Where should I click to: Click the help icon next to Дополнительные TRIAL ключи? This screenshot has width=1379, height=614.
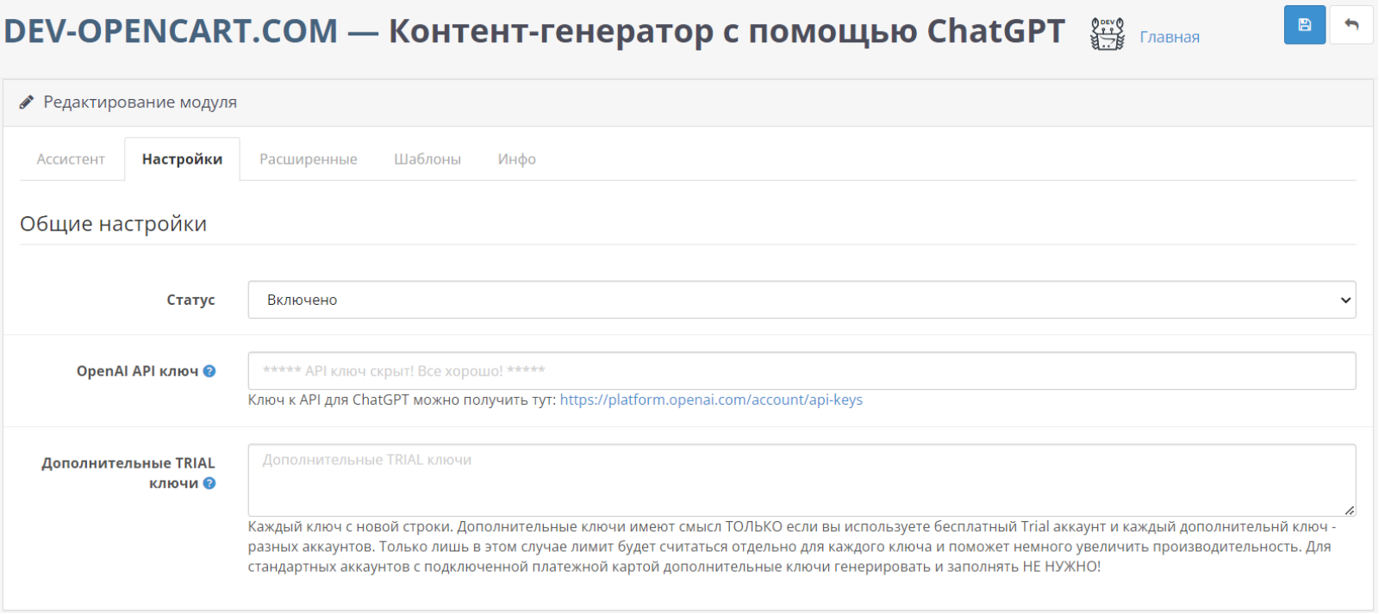209,483
